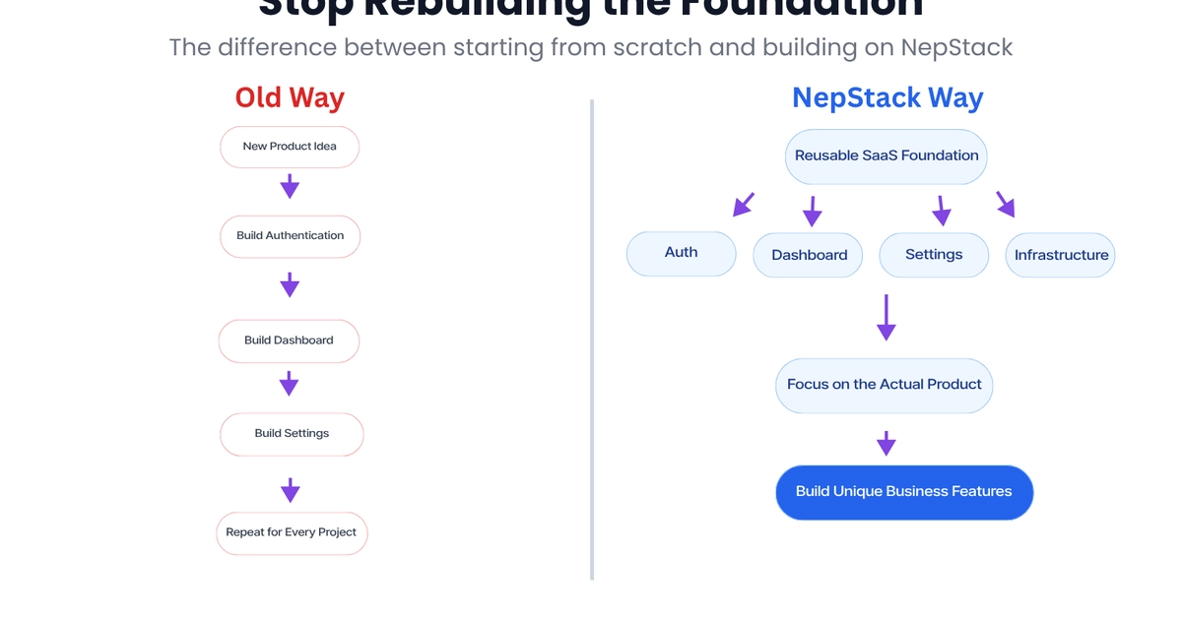Screen dimensions: 1182x617
Task: Click the diagonal arrow pointing to Infrastructure
Action: 1006,205
